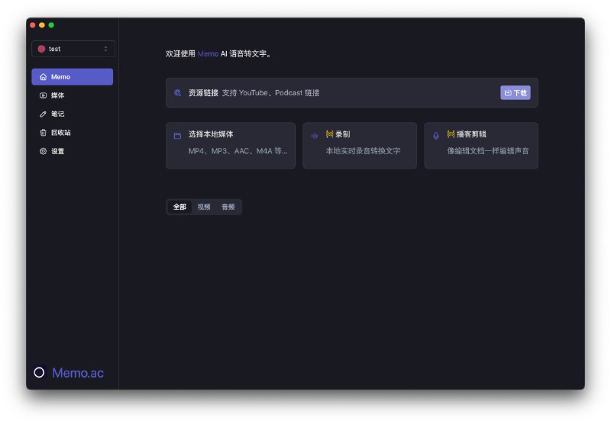
Task: Click the 像编辑文档一样编辑声音 description
Action: tap(488, 151)
